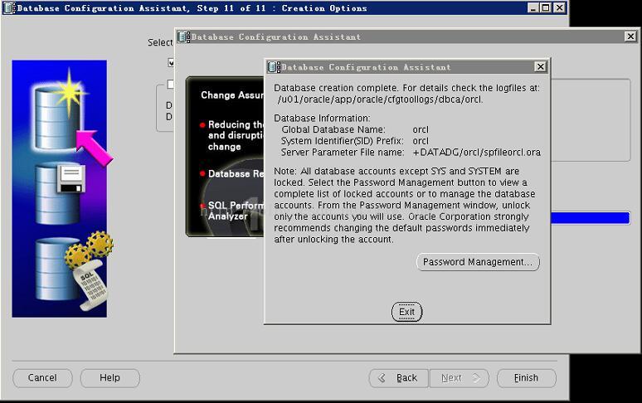
Task: Click the disabled Next button in wizard
Action: (459, 377)
